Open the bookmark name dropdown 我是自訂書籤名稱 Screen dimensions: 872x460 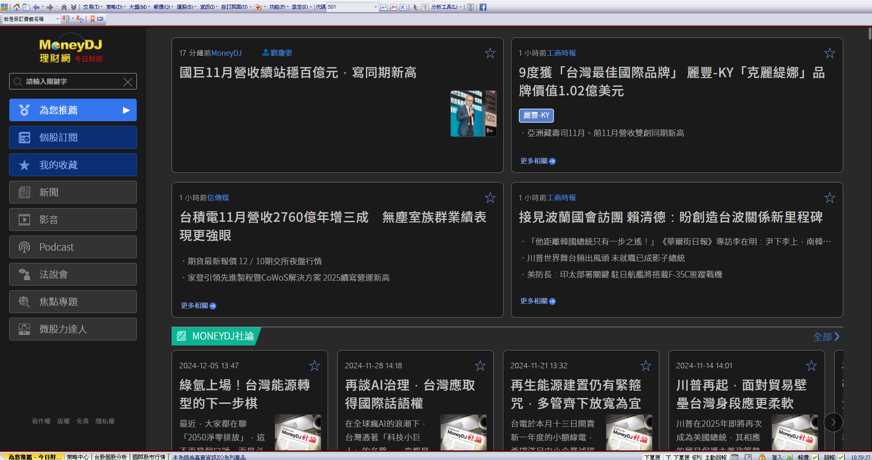57,19
